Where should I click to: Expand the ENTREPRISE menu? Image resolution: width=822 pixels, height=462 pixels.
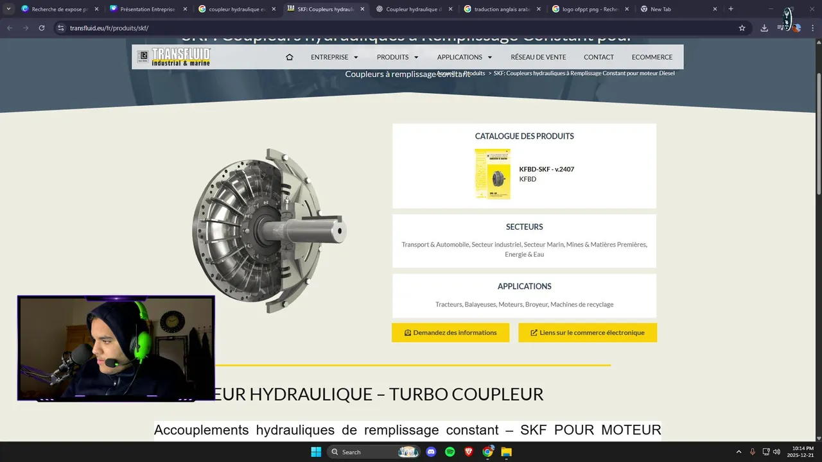point(334,57)
